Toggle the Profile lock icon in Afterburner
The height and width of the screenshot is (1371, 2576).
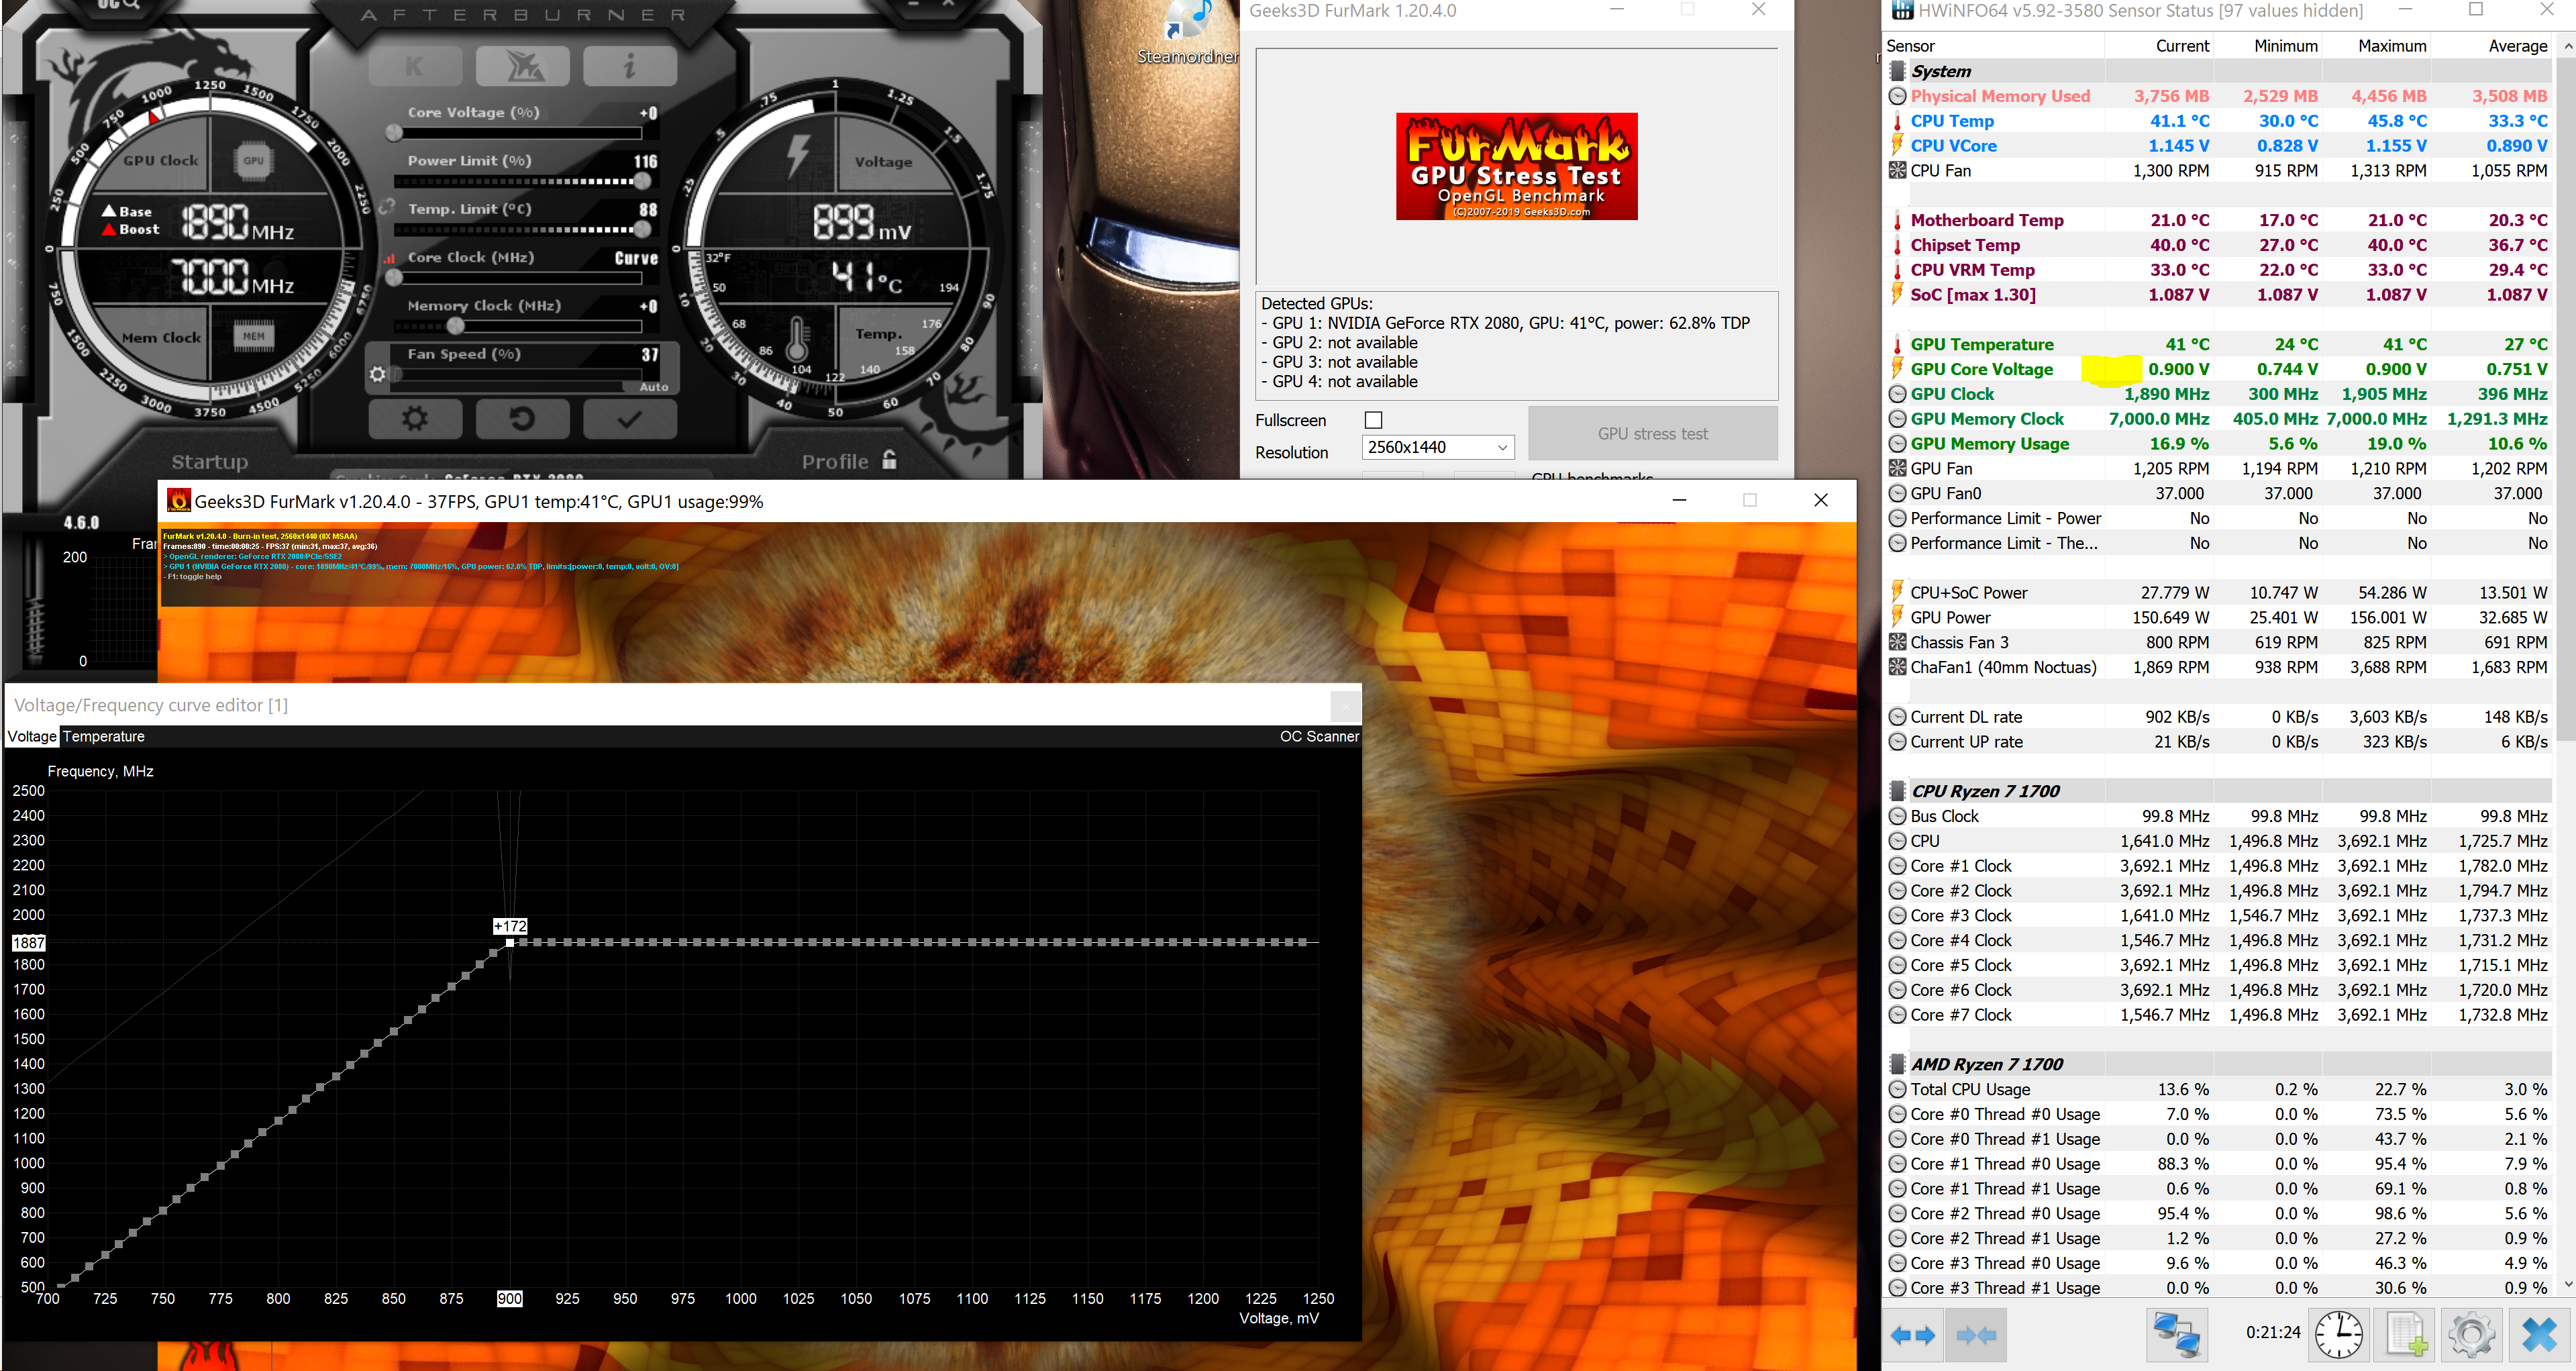coord(889,460)
